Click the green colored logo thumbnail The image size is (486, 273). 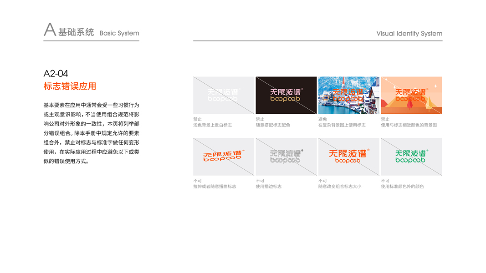pos(411,157)
